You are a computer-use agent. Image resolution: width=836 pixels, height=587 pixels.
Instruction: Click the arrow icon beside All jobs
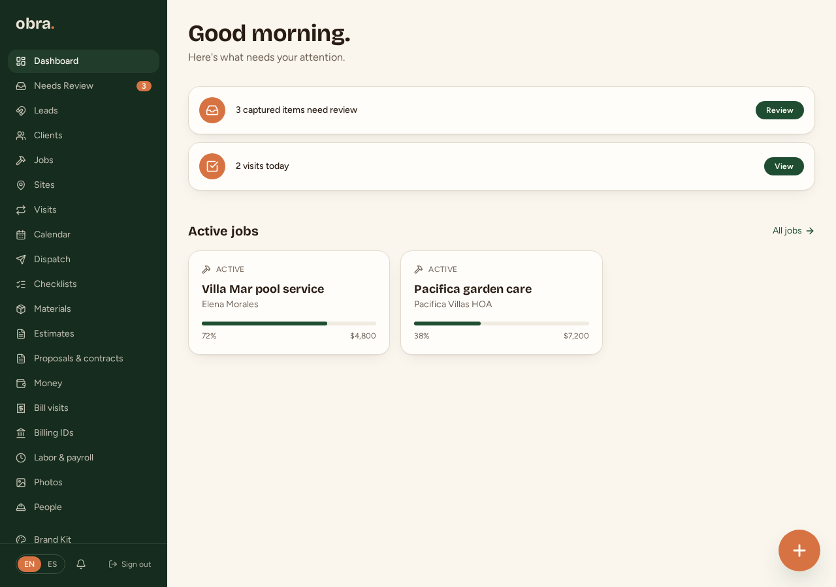point(810,231)
